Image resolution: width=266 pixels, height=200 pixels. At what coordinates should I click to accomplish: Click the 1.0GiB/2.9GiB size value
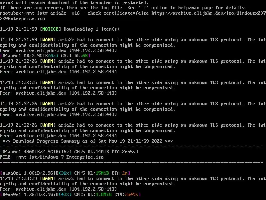pos(41,173)
